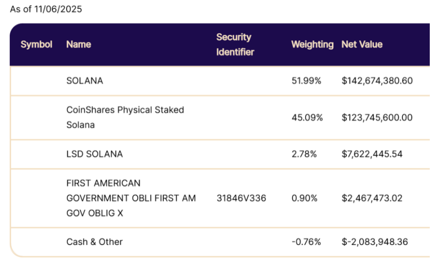This screenshot has height=267, width=443.
Task: Select the $123,745,600.00 net value
Action: 377,118
